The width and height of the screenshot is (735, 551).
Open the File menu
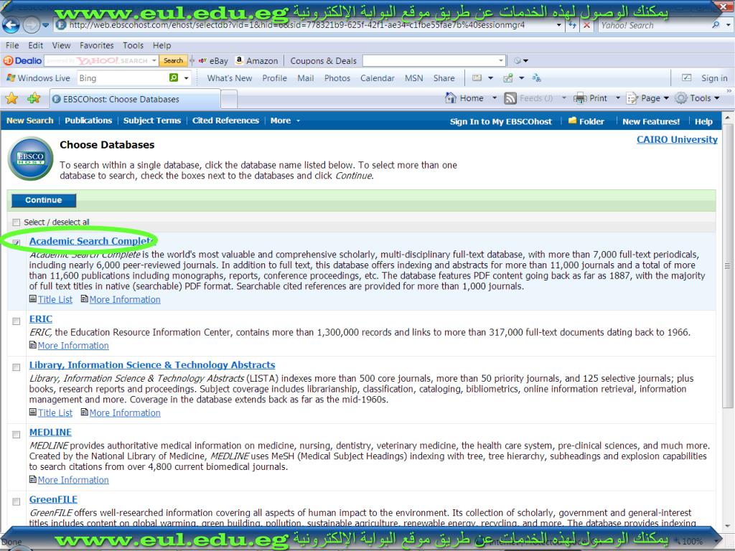pyautogui.click(x=12, y=45)
